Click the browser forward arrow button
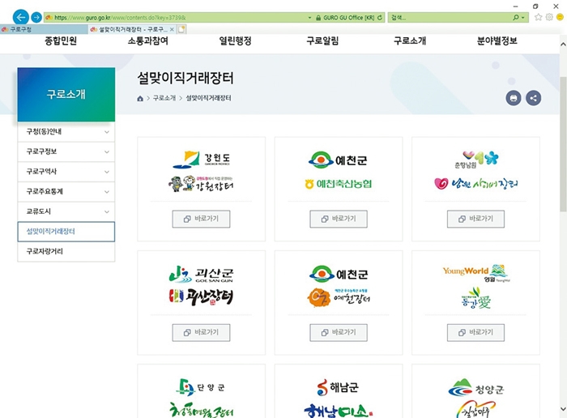Viewport: 567px width, 418px height. 36,17
